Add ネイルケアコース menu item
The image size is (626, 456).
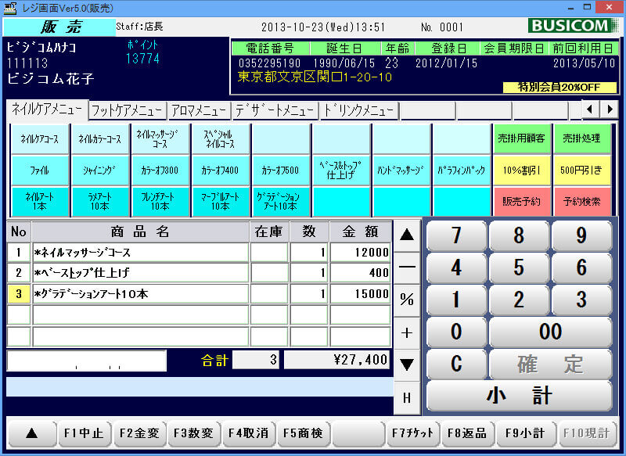[x=39, y=139]
